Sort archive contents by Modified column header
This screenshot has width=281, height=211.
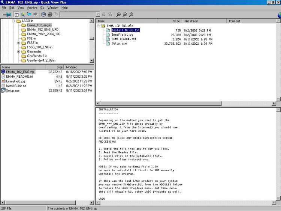click(x=204, y=21)
